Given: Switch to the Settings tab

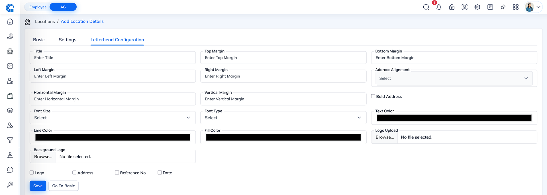Looking at the screenshot, I should [x=68, y=40].
